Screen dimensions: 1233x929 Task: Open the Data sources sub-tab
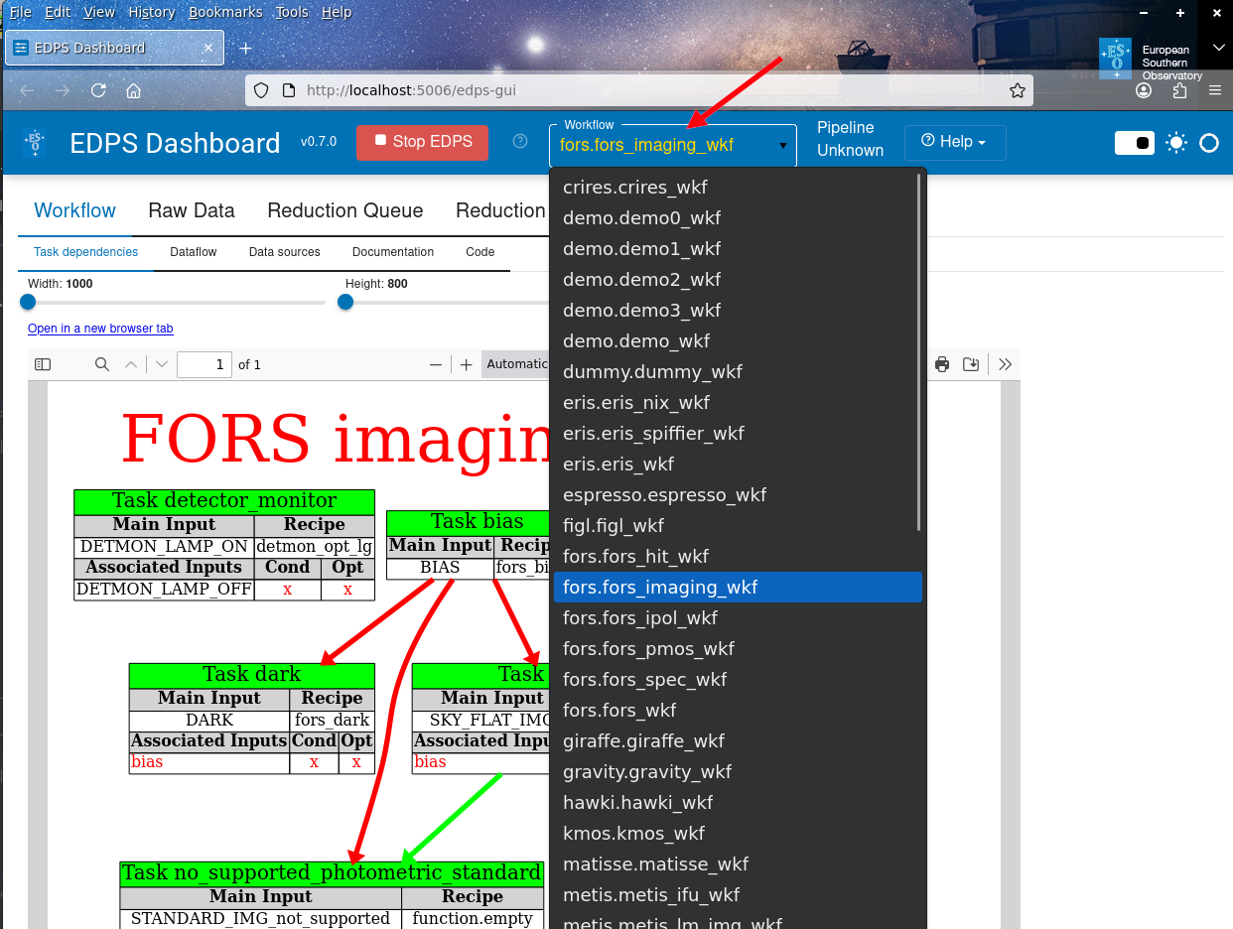(285, 252)
